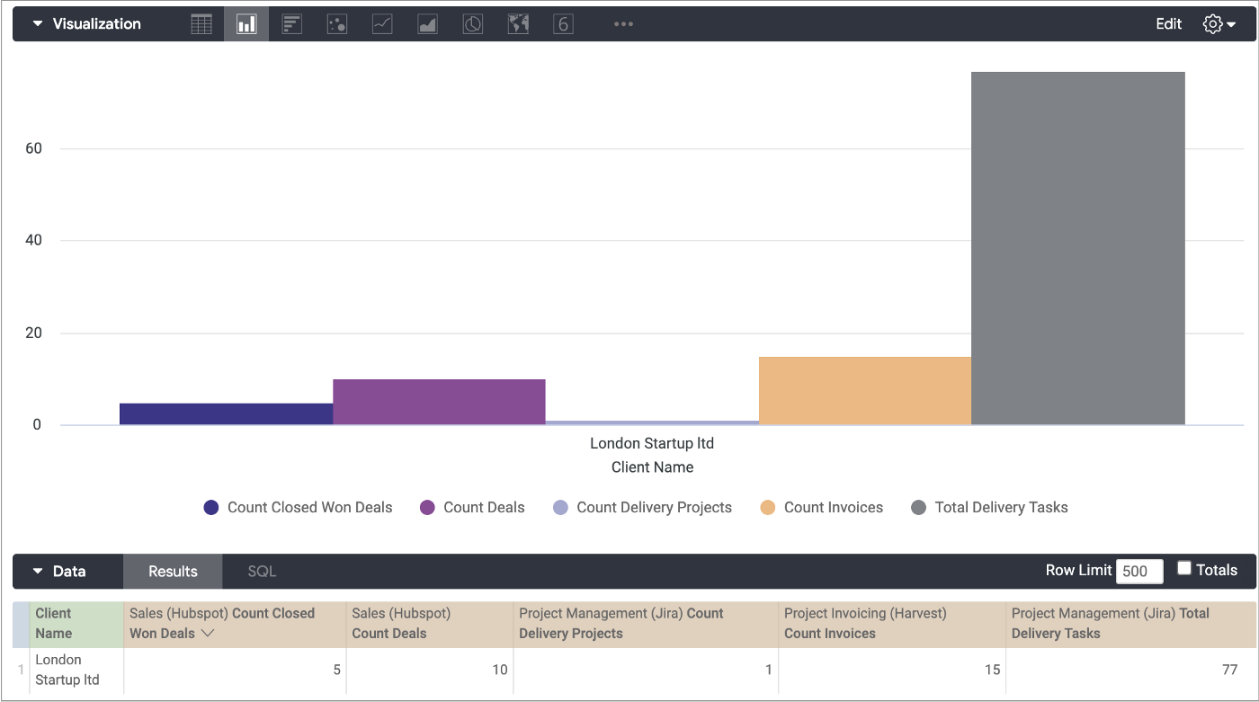
Task: Open the visualization gear settings dropdown
Action: point(1219,24)
